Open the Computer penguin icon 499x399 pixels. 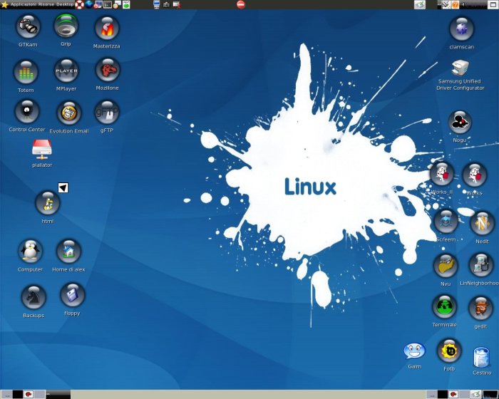click(x=30, y=252)
